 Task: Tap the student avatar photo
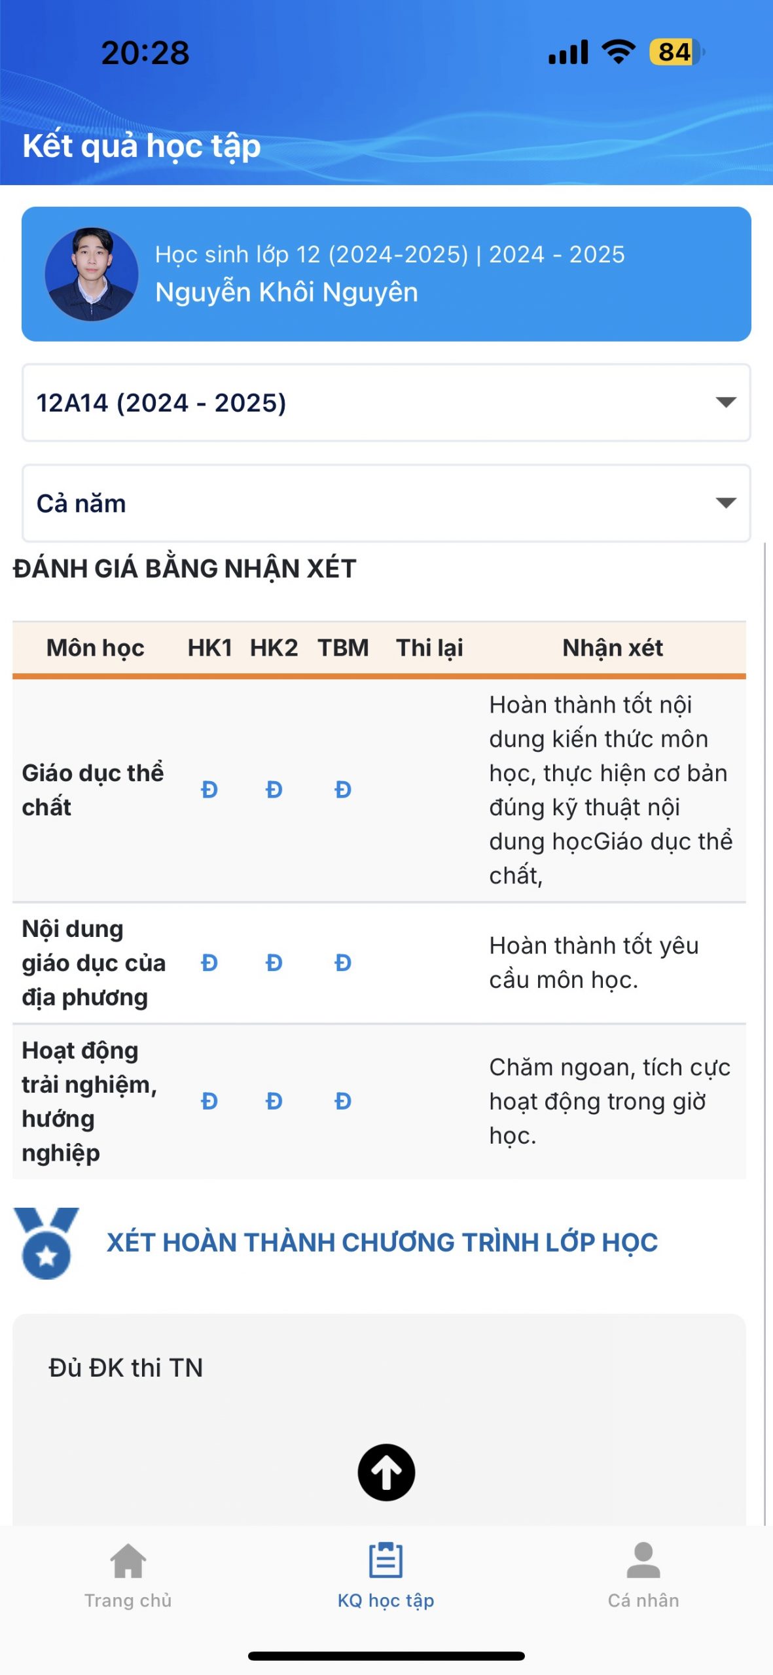92,274
